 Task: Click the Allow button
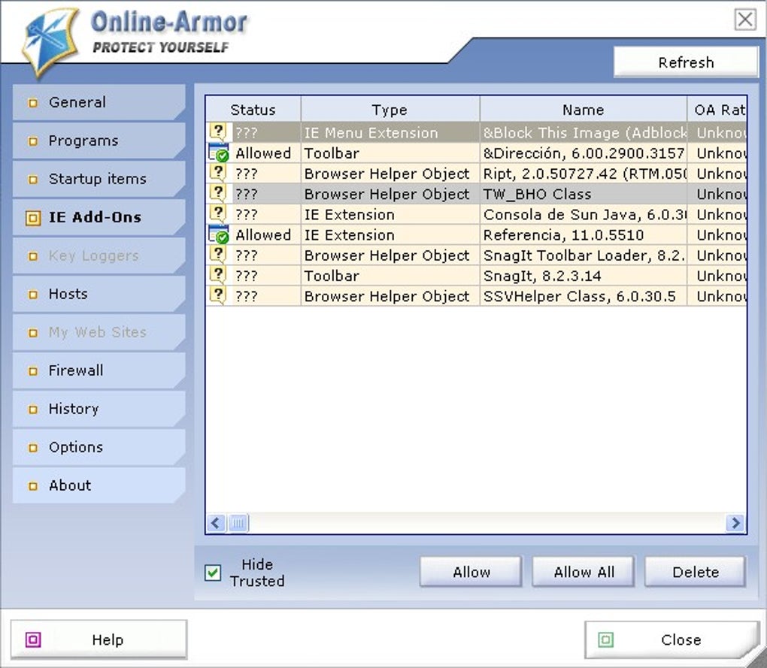point(471,572)
